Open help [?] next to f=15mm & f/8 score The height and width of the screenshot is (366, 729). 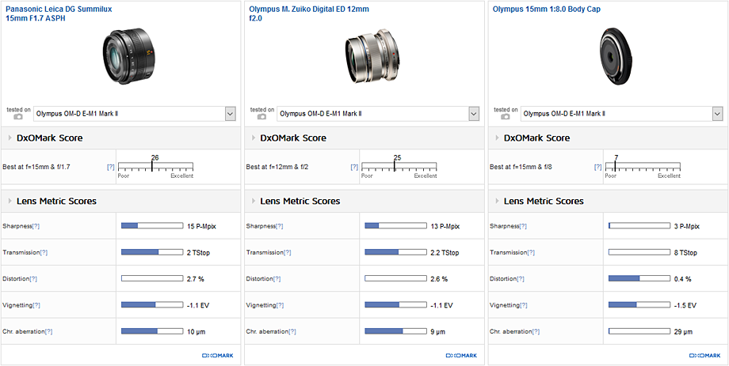coord(598,167)
